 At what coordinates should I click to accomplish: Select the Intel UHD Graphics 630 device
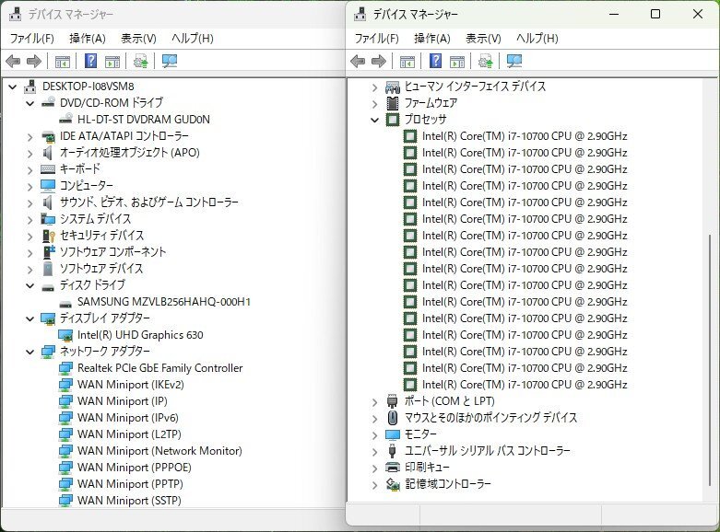coord(140,335)
